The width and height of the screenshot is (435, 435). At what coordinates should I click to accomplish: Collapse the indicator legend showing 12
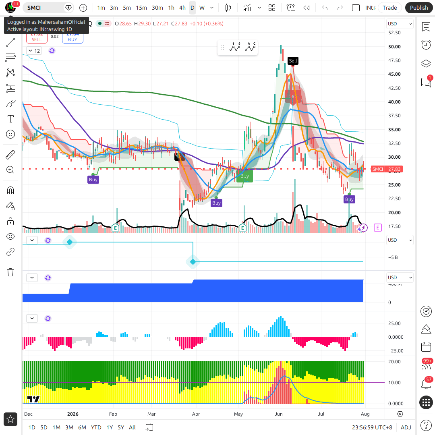coord(34,51)
